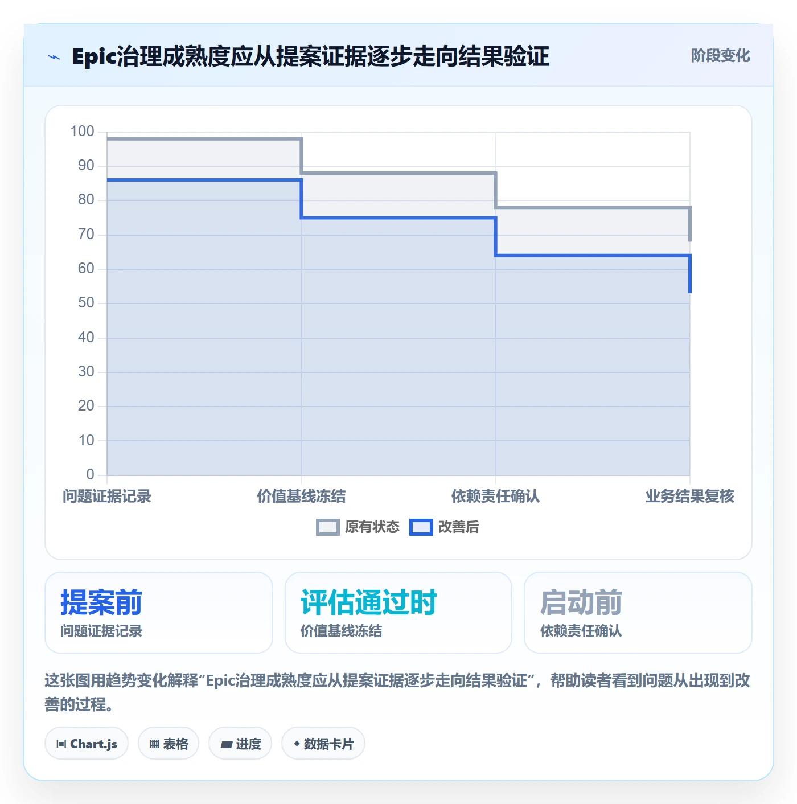Click the 80 y-axis value
This screenshot has width=797, height=804.
point(86,200)
